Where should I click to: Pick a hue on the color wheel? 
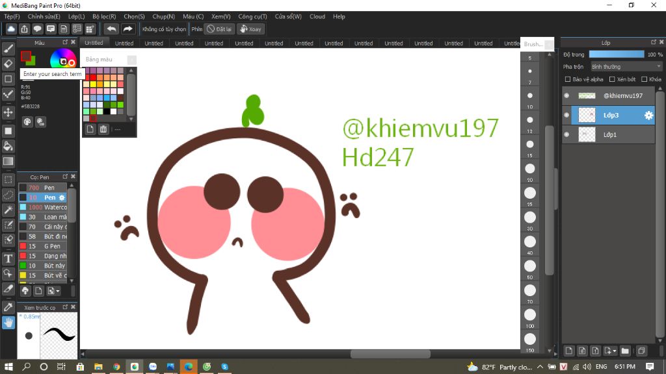coord(63,58)
